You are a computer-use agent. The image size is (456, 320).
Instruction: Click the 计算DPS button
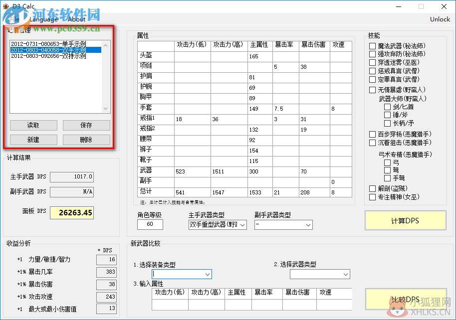[x=405, y=221]
